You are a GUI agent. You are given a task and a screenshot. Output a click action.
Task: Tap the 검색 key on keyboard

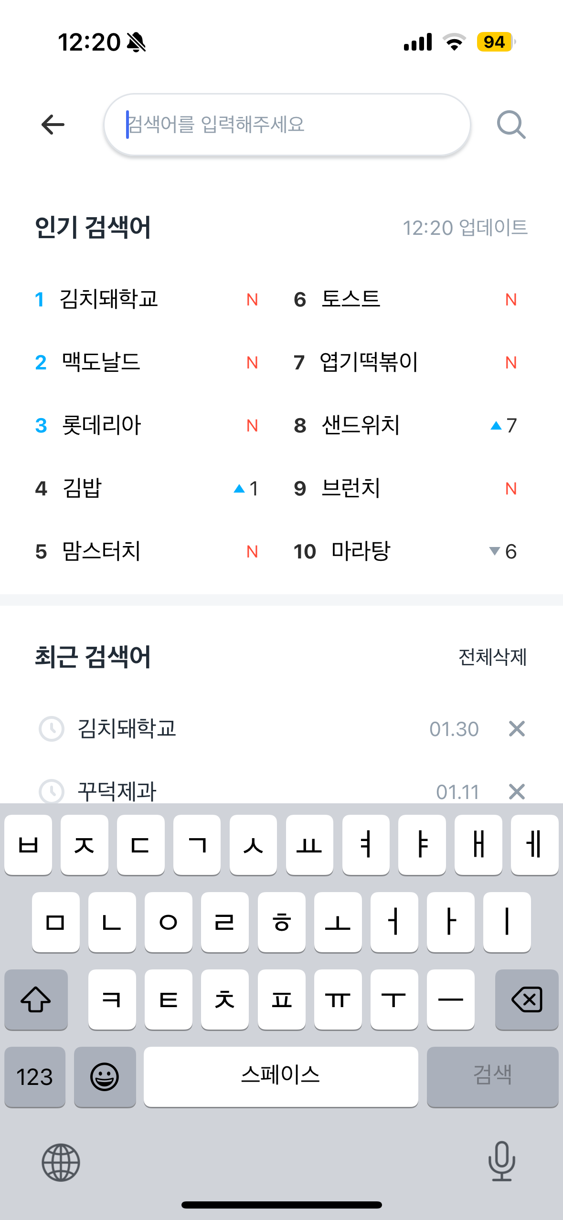[492, 1077]
